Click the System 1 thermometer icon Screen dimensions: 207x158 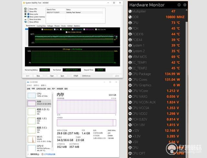pyautogui.click(x=130, y=45)
